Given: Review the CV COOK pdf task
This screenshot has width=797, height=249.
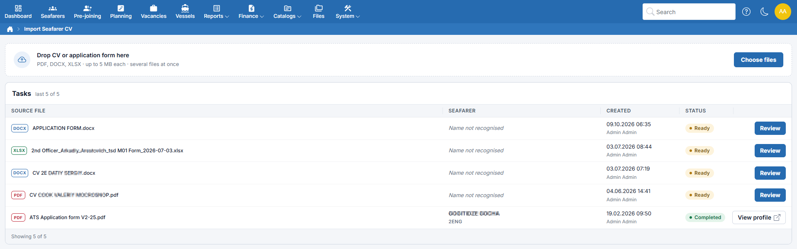Looking at the screenshot, I should [x=770, y=195].
